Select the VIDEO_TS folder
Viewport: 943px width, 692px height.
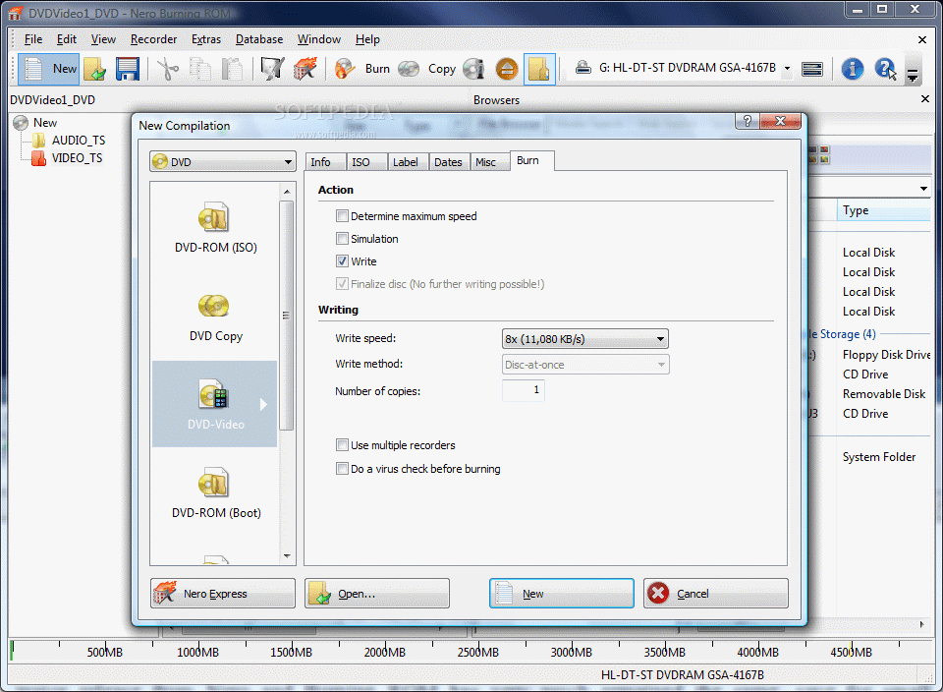(68, 158)
